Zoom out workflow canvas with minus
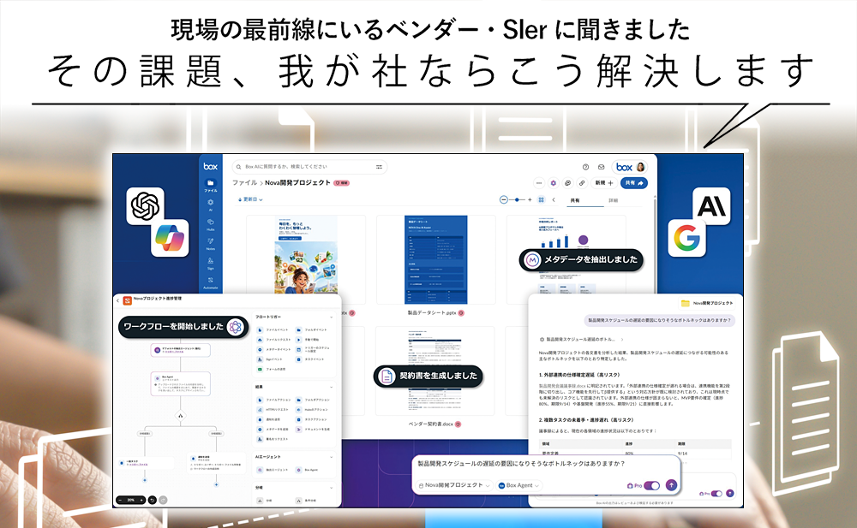857x528 pixels. pyautogui.click(x=120, y=500)
